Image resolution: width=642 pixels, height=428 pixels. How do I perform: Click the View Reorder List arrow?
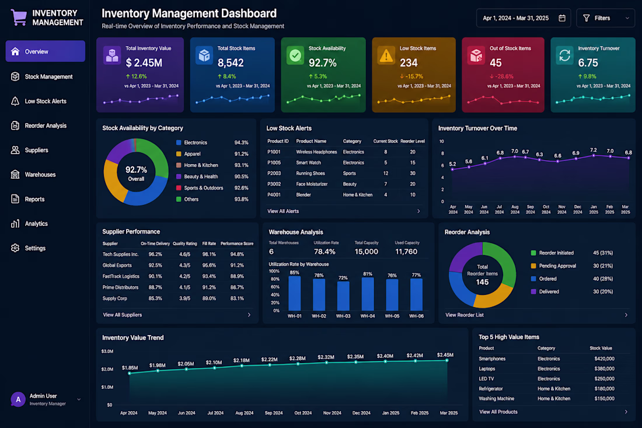(x=626, y=315)
